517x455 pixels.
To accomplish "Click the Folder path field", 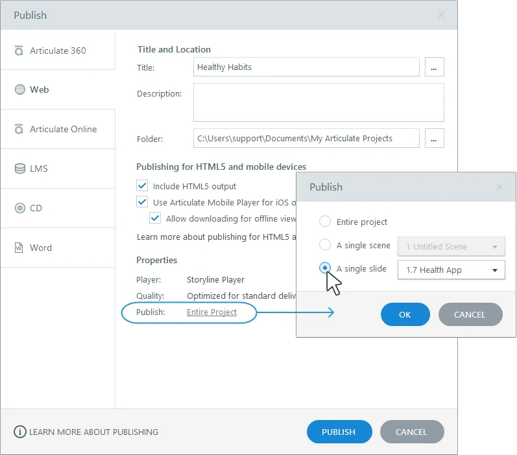I will tap(306, 138).
